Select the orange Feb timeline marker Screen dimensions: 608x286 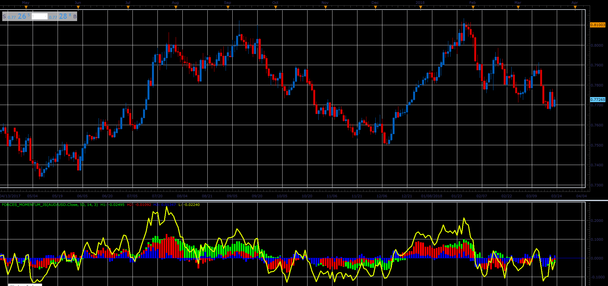point(473,7)
